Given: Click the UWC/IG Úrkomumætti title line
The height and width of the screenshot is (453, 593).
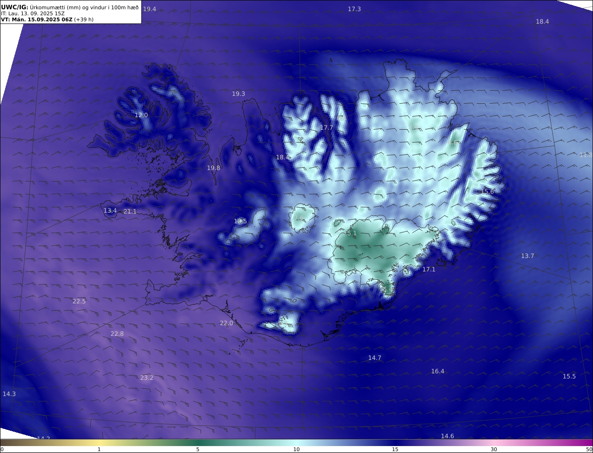Looking at the screenshot, I should click(x=70, y=7).
